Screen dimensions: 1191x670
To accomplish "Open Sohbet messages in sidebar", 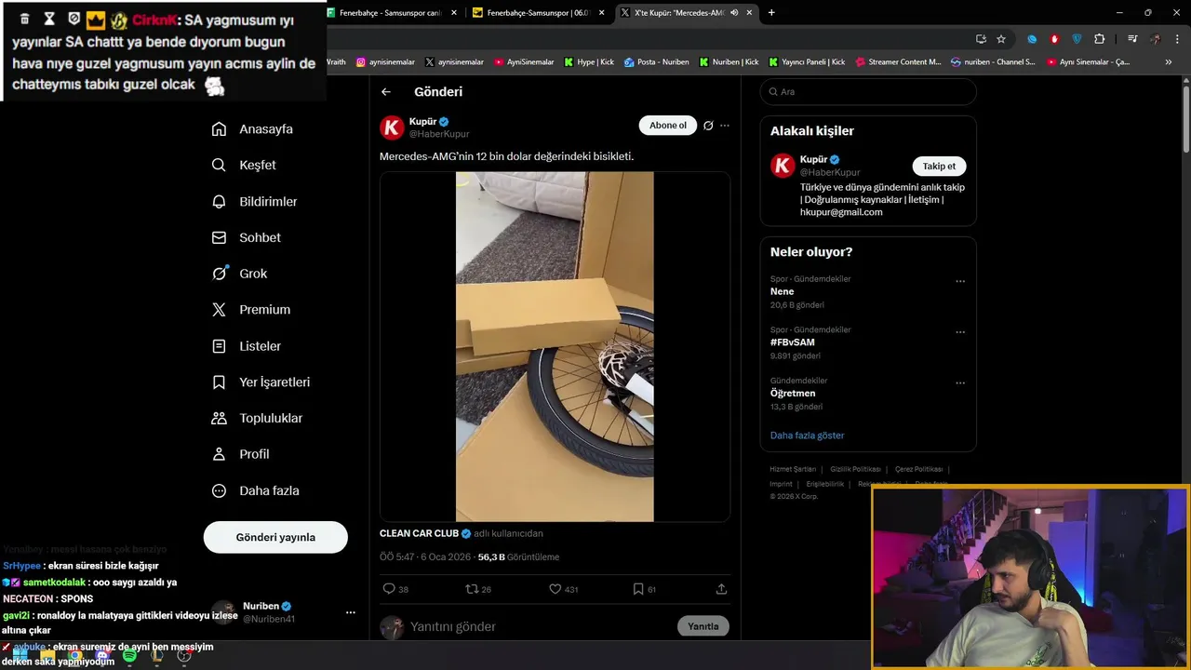I will pyautogui.click(x=247, y=237).
